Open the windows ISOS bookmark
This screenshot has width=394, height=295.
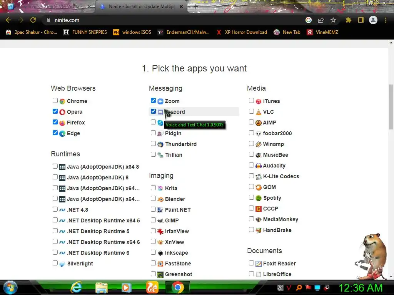coord(132,32)
